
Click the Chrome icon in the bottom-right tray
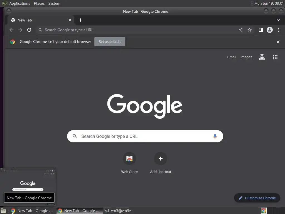click(264, 211)
